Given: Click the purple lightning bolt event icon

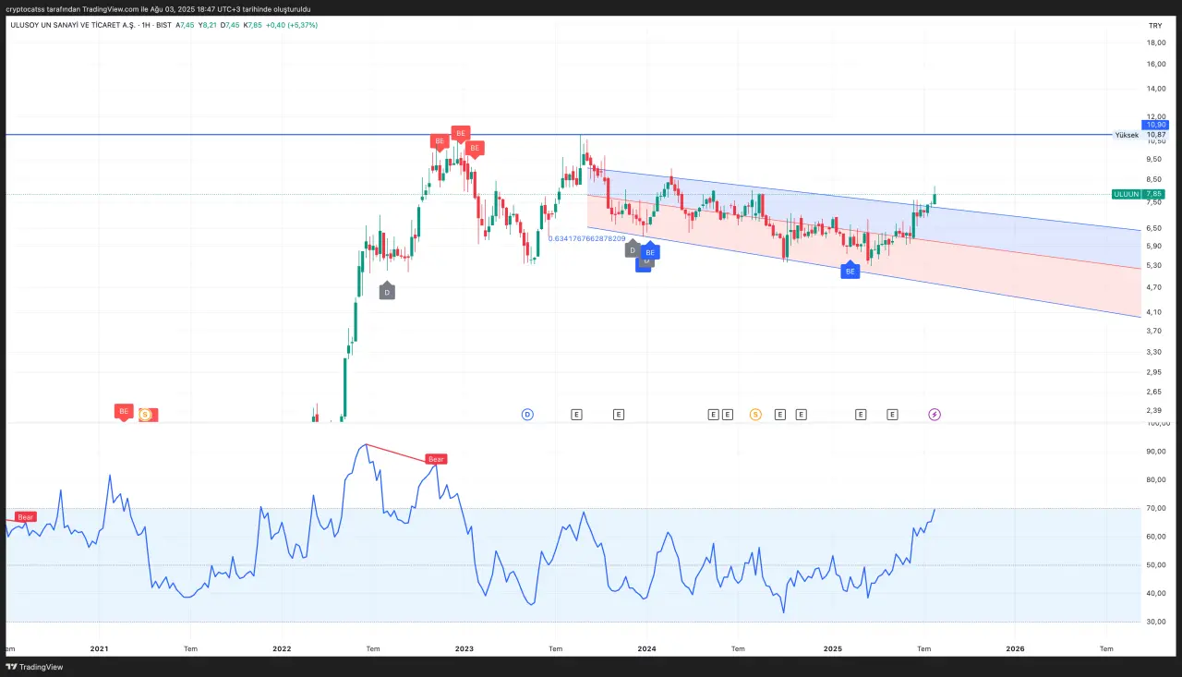Looking at the screenshot, I should 934,415.
